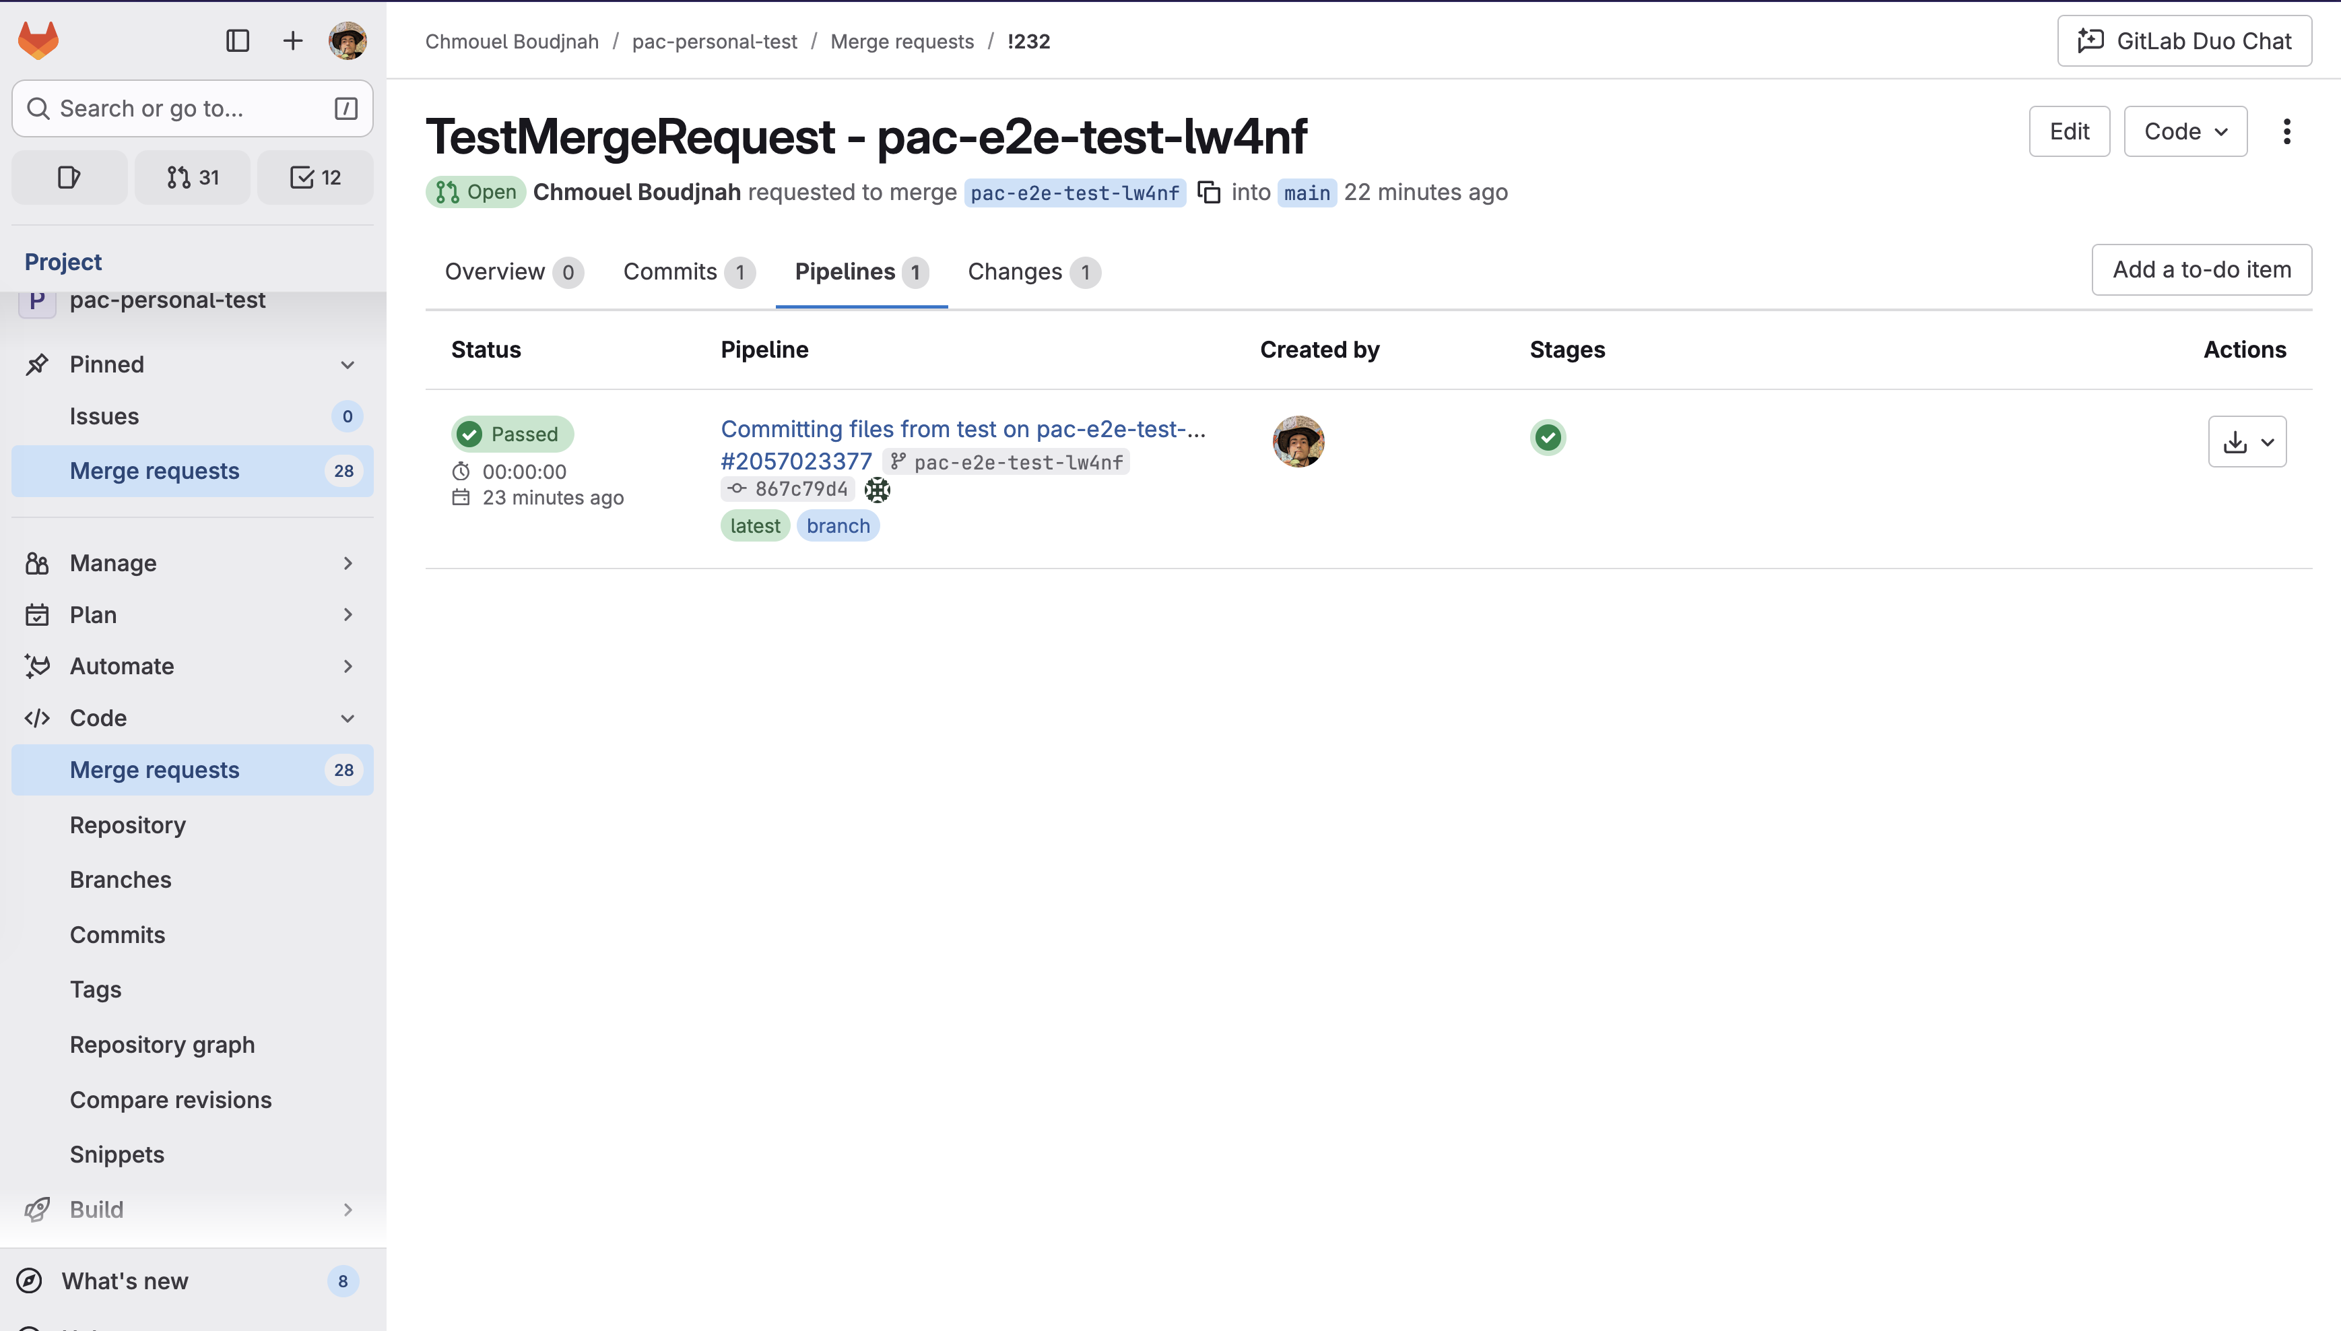Open the Changes tab

[1015, 271]
